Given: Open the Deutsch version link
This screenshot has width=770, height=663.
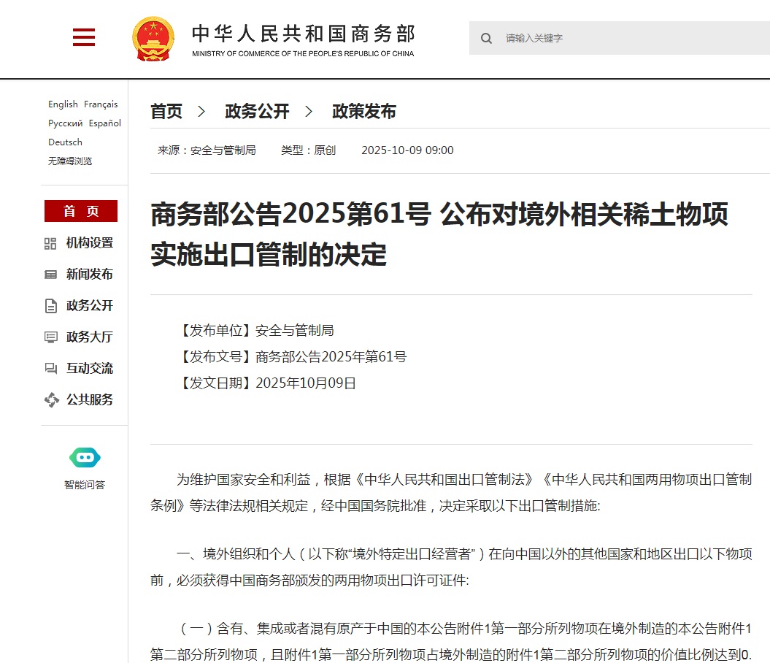Looking at the screenshot, I should point(65,142).
